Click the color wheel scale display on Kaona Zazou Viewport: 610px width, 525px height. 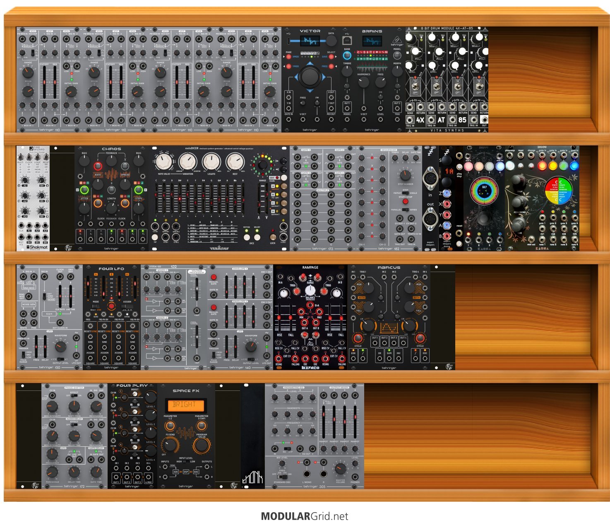click(x=558, y=191)
